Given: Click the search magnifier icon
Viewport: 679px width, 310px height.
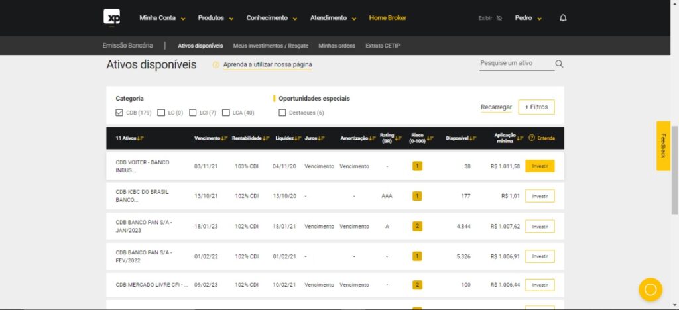Looking at the screenshot, I should tap(559, 64).
